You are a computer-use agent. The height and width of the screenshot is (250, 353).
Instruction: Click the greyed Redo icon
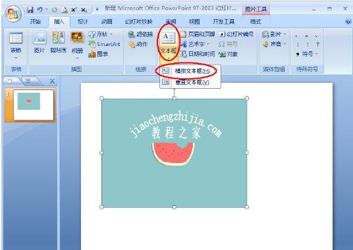tap(55, 10)
